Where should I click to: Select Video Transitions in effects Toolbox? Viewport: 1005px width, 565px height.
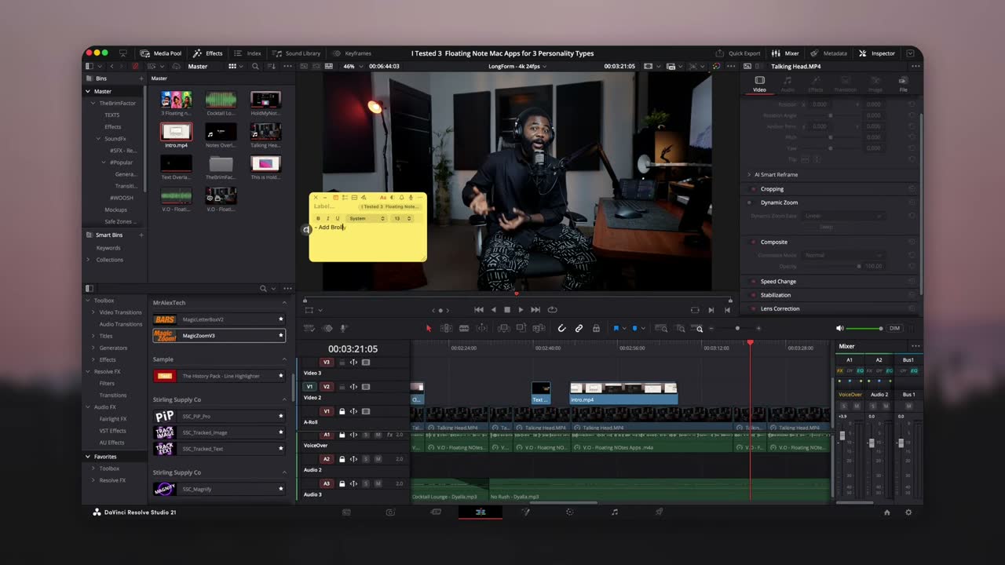pos(120,312)
